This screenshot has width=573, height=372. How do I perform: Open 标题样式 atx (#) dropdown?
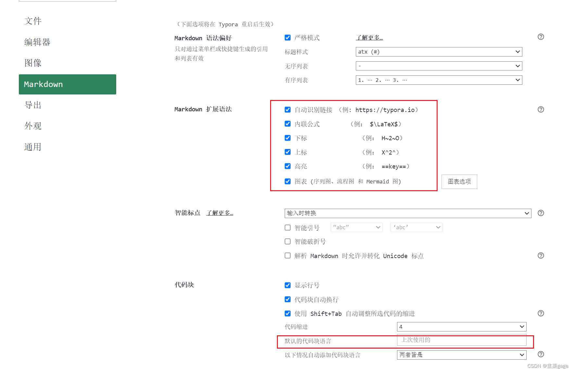coord(439,52)
